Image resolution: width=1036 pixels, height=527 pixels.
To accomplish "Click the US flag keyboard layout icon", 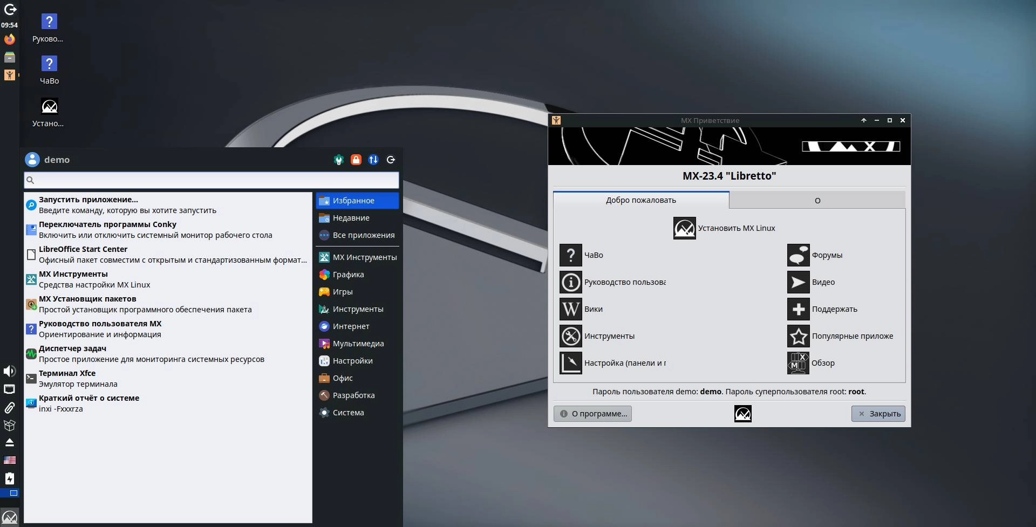I will (10, 460).
